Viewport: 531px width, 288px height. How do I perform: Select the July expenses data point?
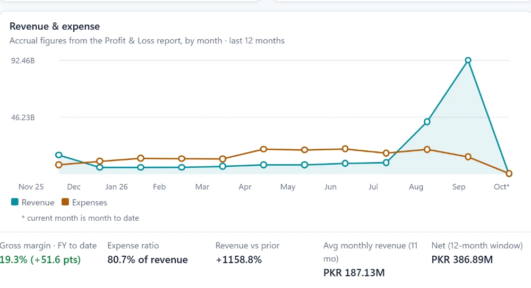pyautogui.click(x=386, y=154)
